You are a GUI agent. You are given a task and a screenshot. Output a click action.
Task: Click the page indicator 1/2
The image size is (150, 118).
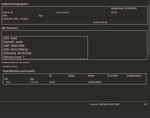(x=145, y=104)
